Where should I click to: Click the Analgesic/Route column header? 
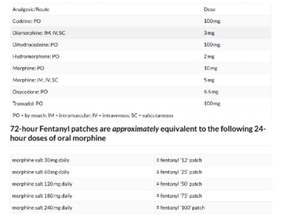point(31,9)
